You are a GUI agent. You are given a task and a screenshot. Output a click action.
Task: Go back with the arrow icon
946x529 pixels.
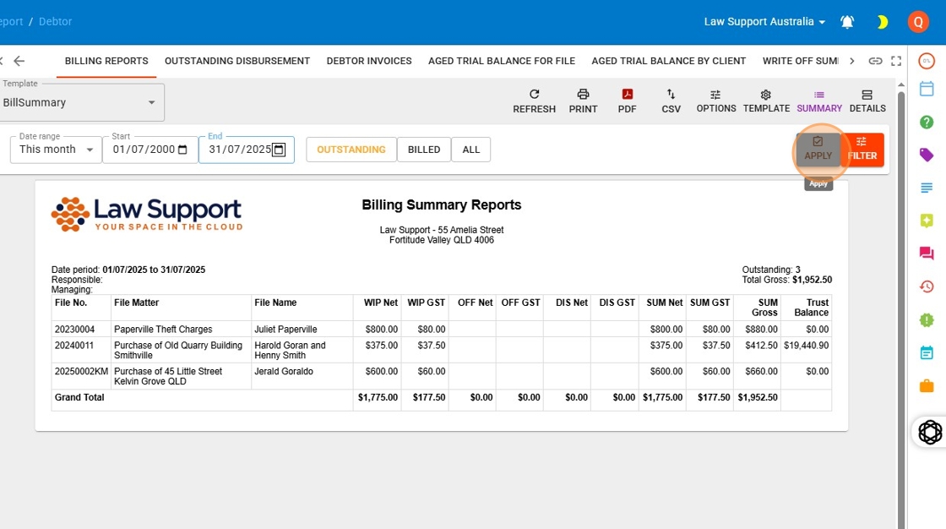tap(19, 61)
